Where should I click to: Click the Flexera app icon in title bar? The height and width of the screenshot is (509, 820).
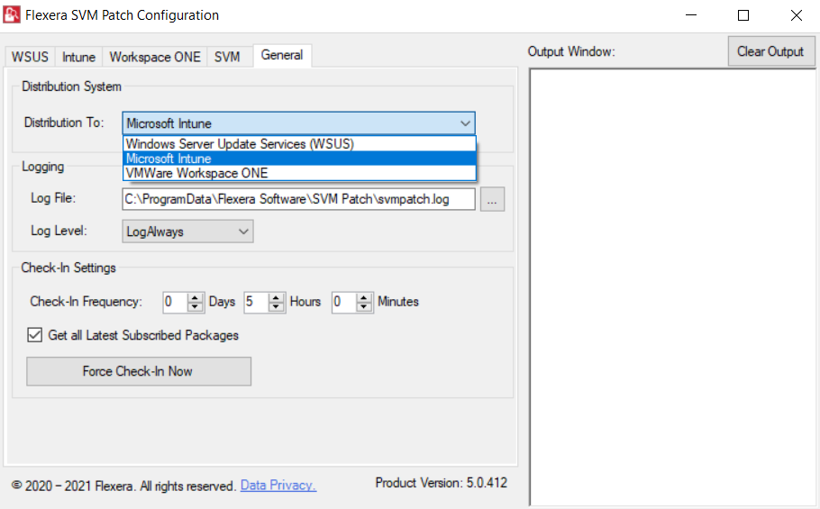point(13,15)
